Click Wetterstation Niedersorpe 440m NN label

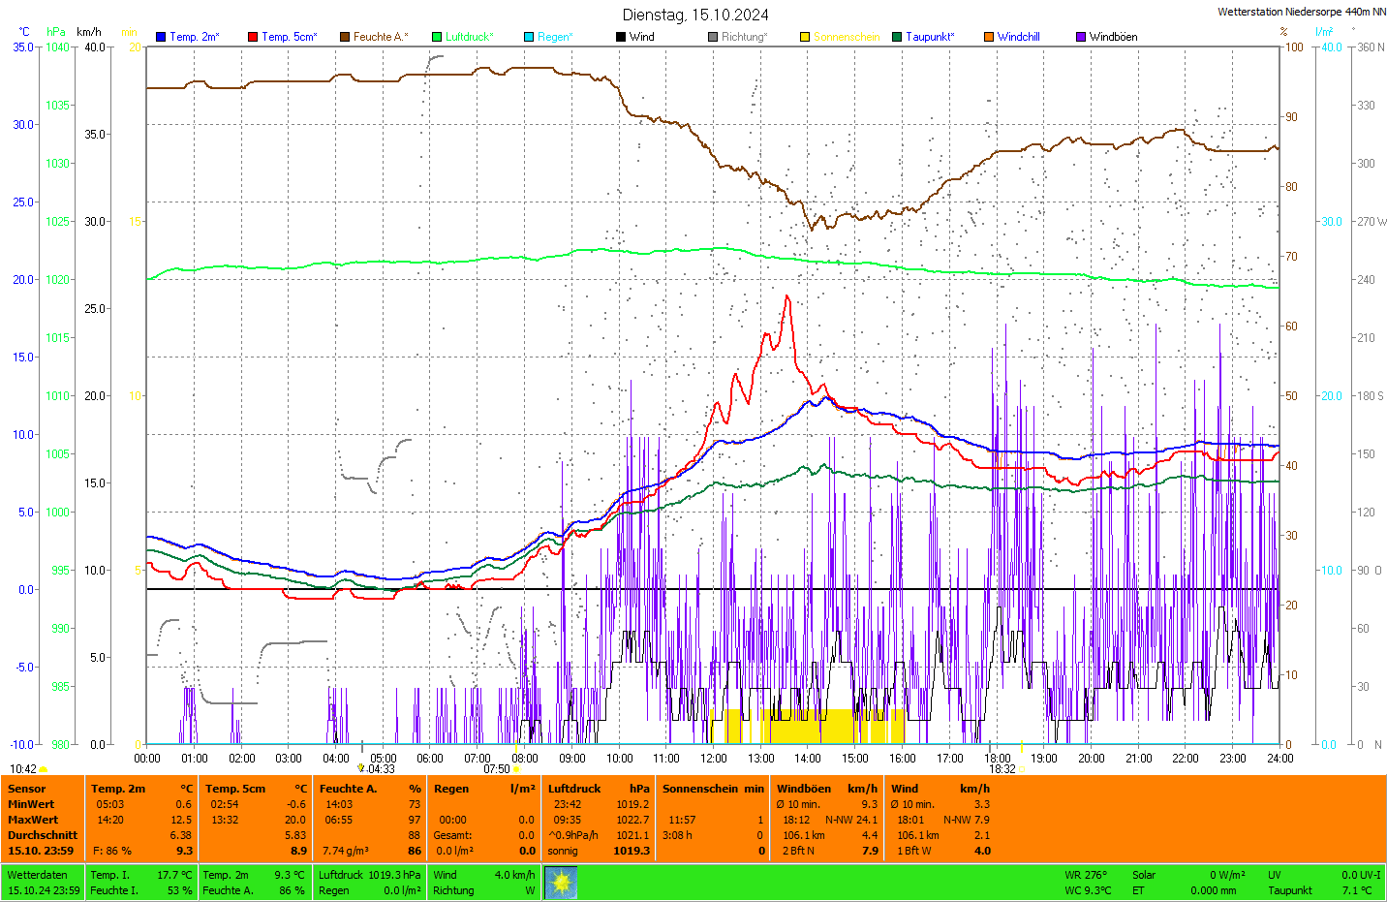pyautogui.click(x=1301, y=12)
